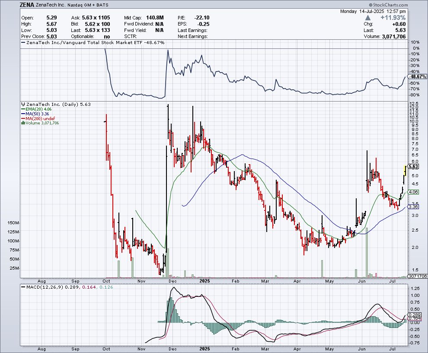Click the ZENA ticker symbol in header
This screenshot has width=428, height=353.
pos(27,5)
